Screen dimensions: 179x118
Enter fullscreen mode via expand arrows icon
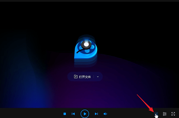pyautogui.click(x=173, y=114)
